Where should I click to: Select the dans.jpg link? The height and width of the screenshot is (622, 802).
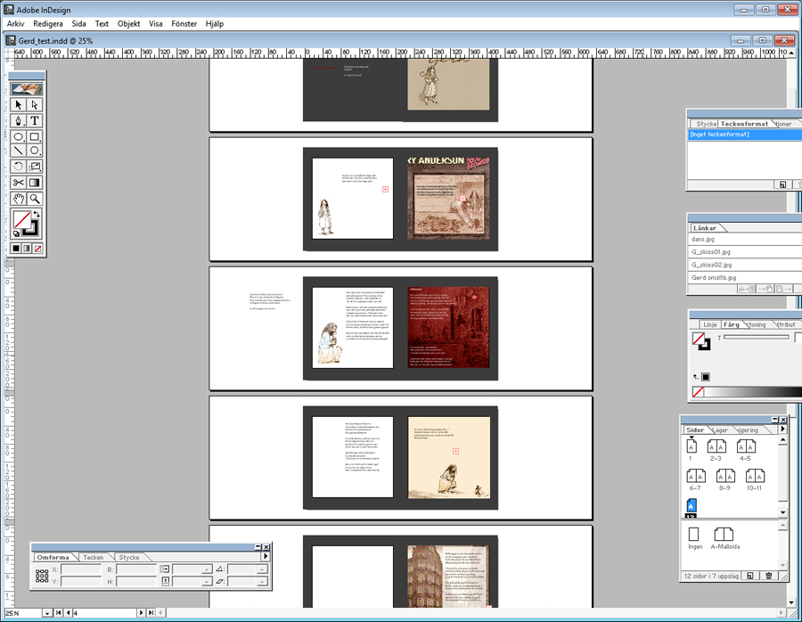(x=744, y=239)
